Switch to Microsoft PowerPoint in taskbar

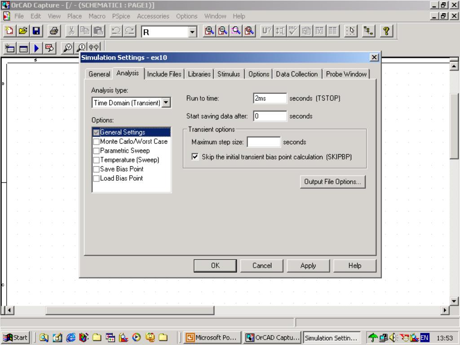tap(212, 338)
